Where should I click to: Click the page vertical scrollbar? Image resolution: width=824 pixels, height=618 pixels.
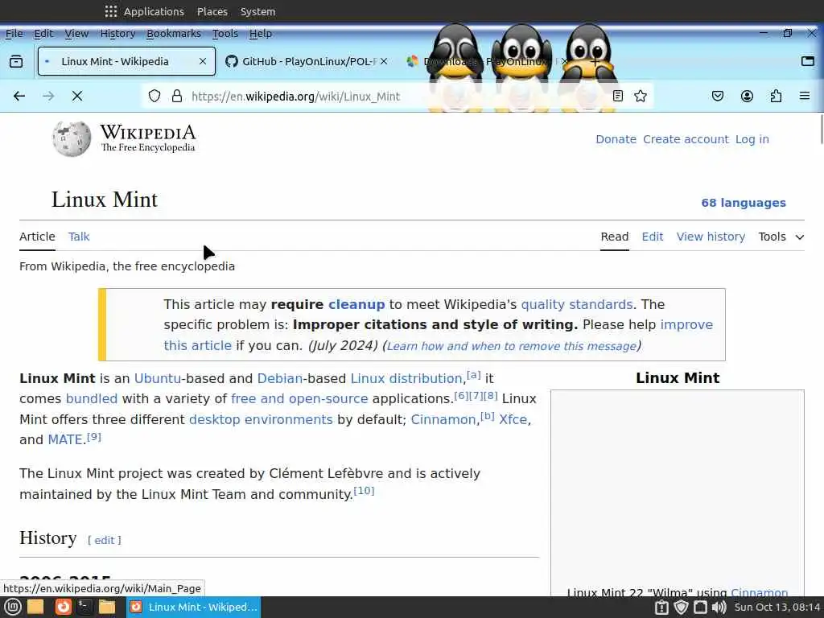coord(820,130)
